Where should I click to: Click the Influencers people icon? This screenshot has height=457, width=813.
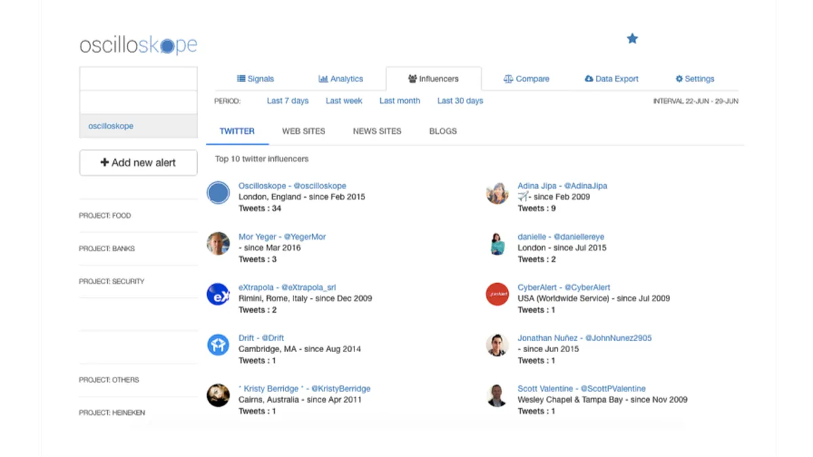(x=412, y=79)
